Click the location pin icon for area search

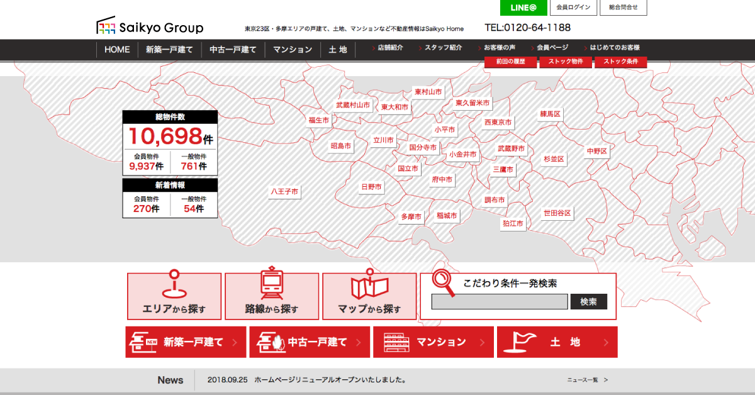click(174, 285)
